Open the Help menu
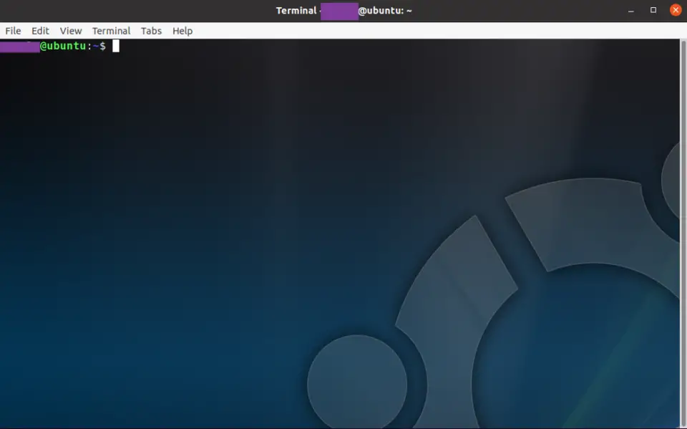 pyautogui.click(x=182, y=31)
